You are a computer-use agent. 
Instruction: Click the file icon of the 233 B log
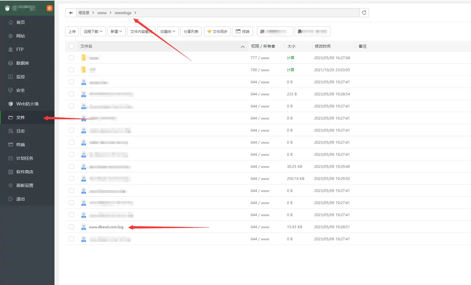point(84,94)
